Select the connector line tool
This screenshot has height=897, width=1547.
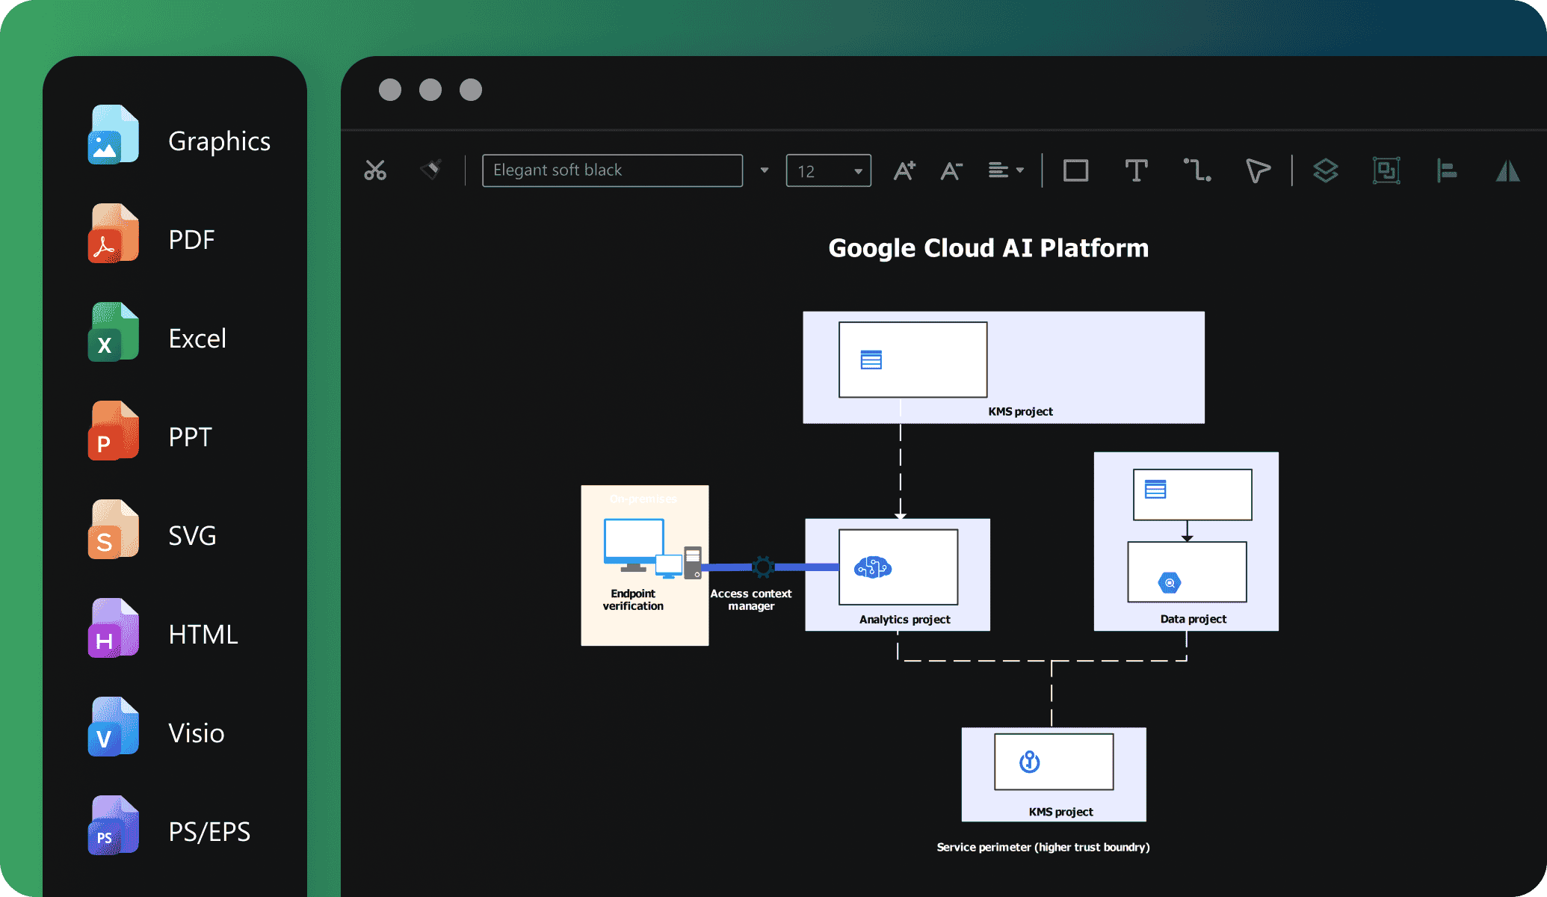(x=1197, y=170)
